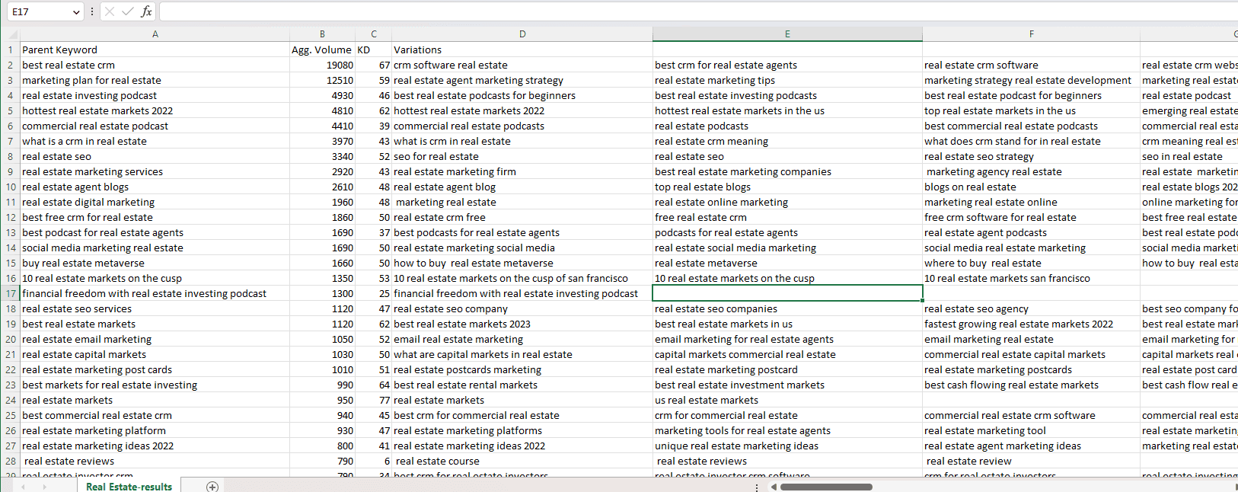Select row 17 header
The height and width of the screenshot is (492, 1238).
click(x=11, y=293)
